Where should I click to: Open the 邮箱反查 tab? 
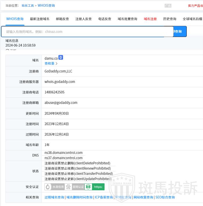coord(62,19)
